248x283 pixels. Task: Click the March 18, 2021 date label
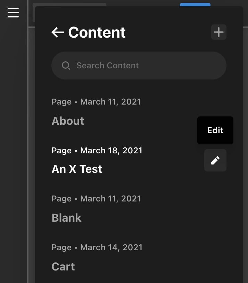[111, 151]
